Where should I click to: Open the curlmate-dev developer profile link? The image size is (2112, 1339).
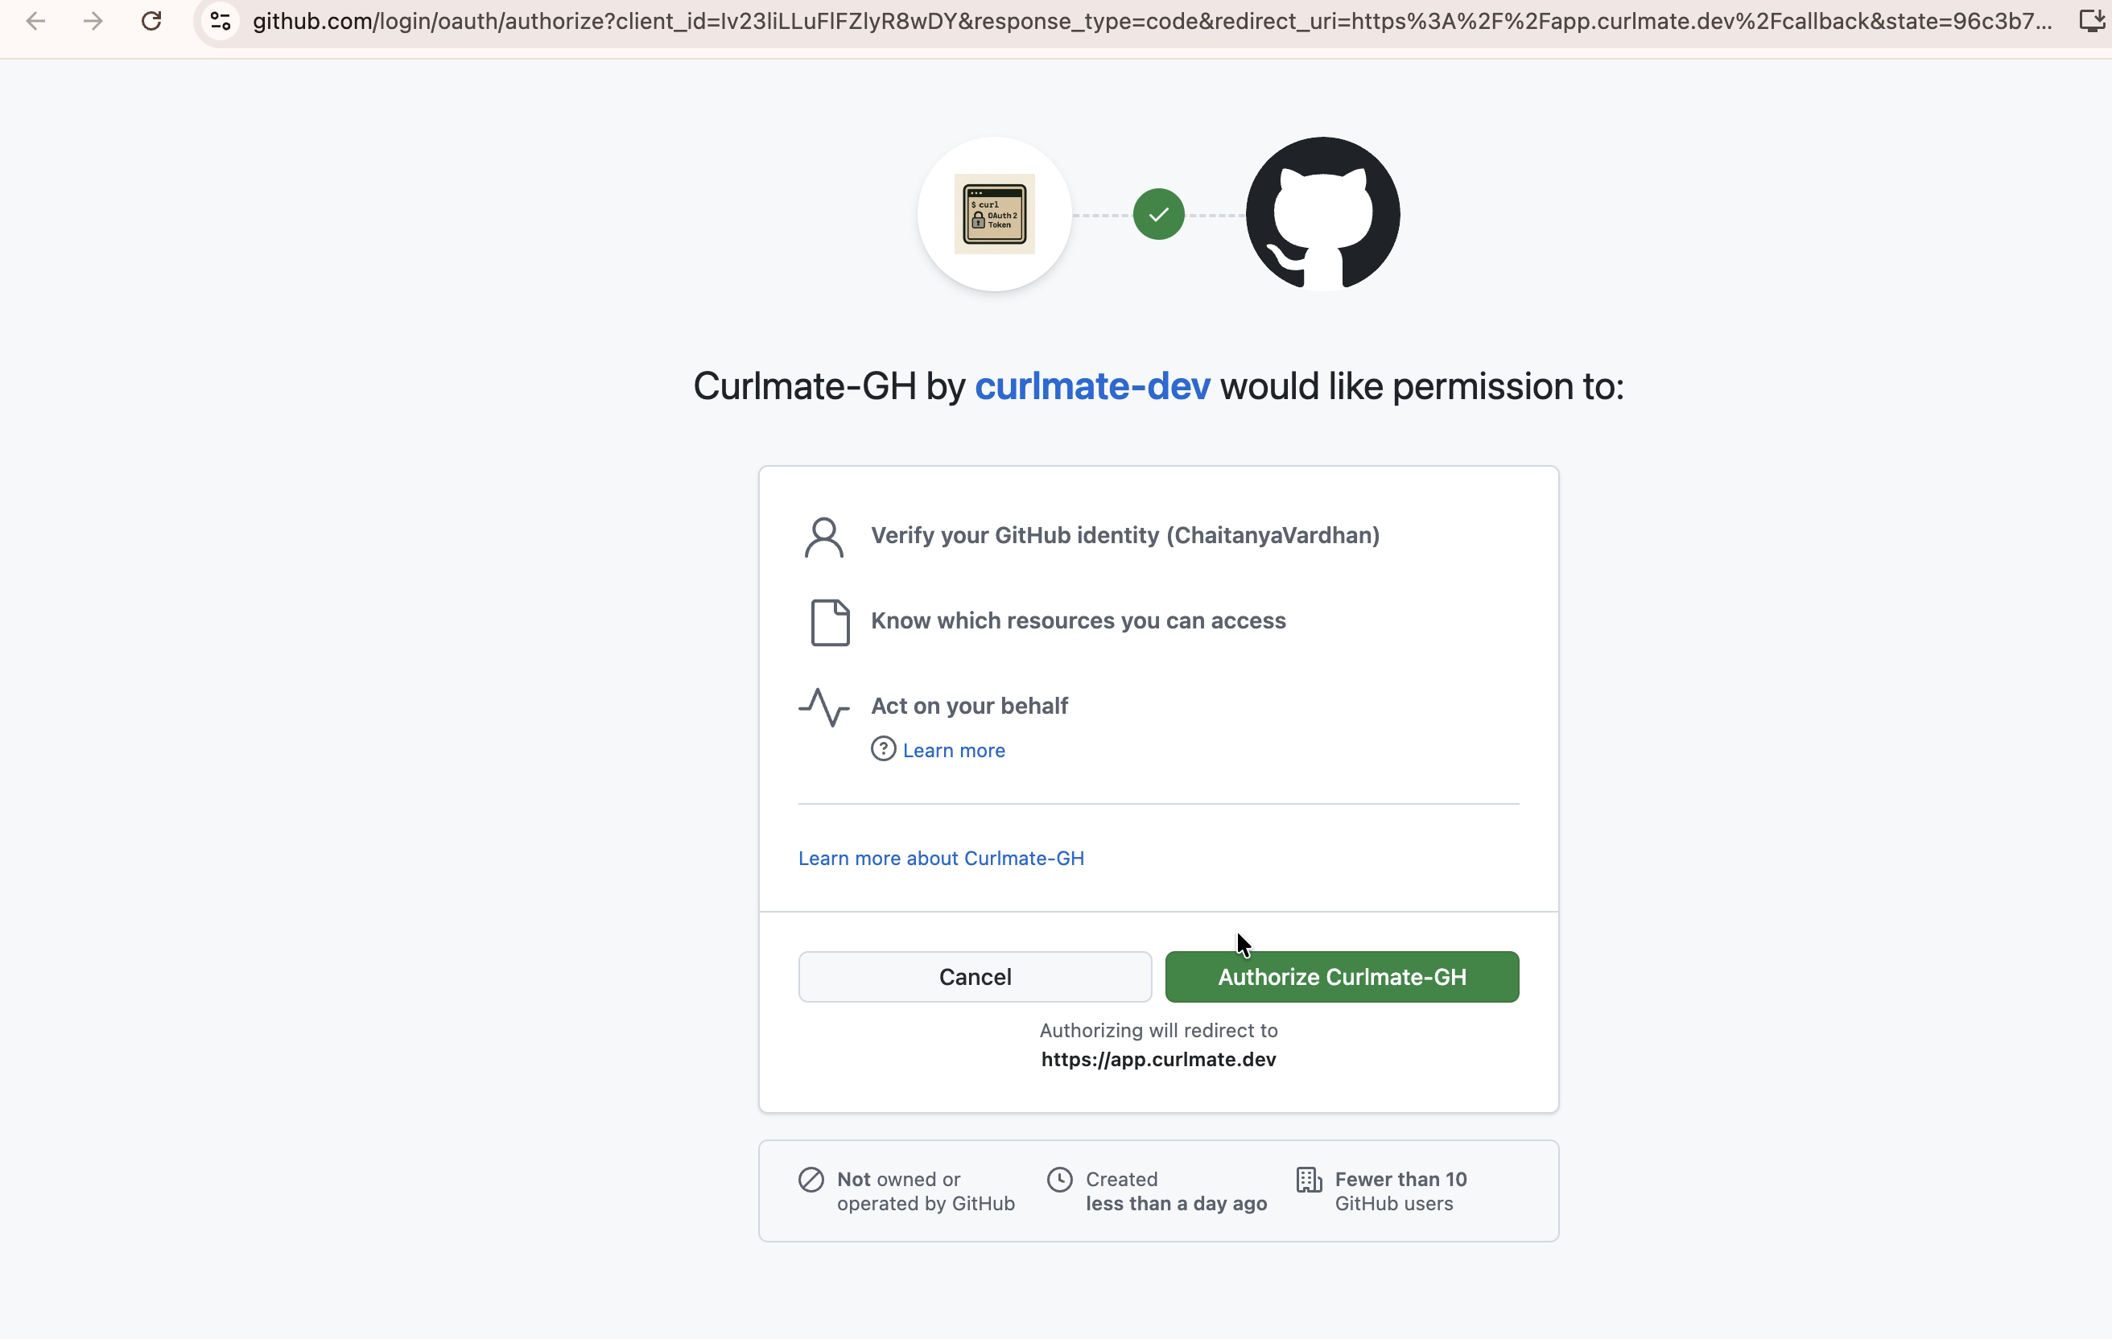tap(1092, 385)
